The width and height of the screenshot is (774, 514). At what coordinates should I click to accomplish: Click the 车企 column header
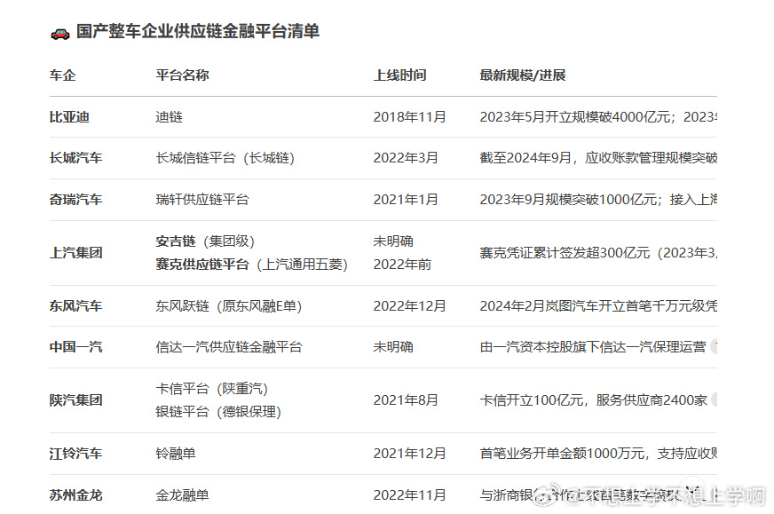[x=63, y=75]
